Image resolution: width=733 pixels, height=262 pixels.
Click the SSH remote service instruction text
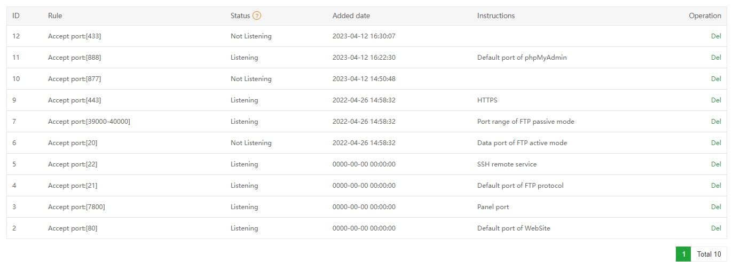coord(507,164)
